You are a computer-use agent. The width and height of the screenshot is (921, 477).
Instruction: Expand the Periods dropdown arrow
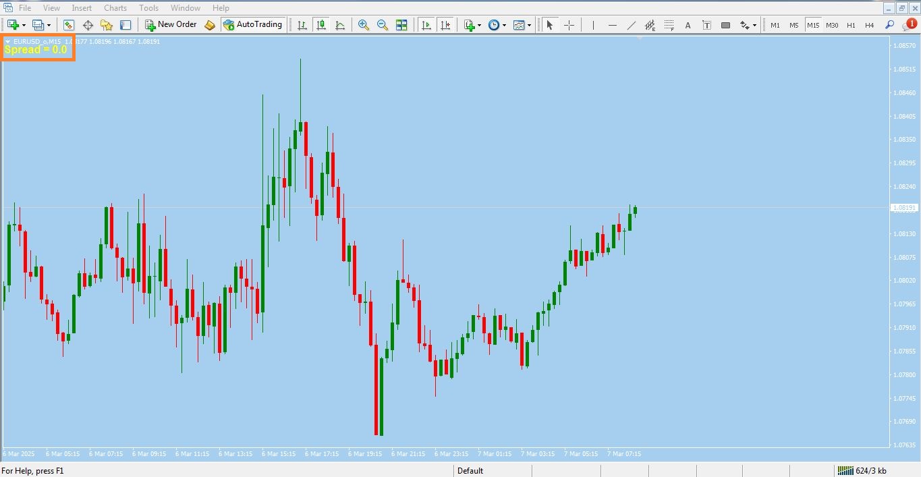coord(504,25)
